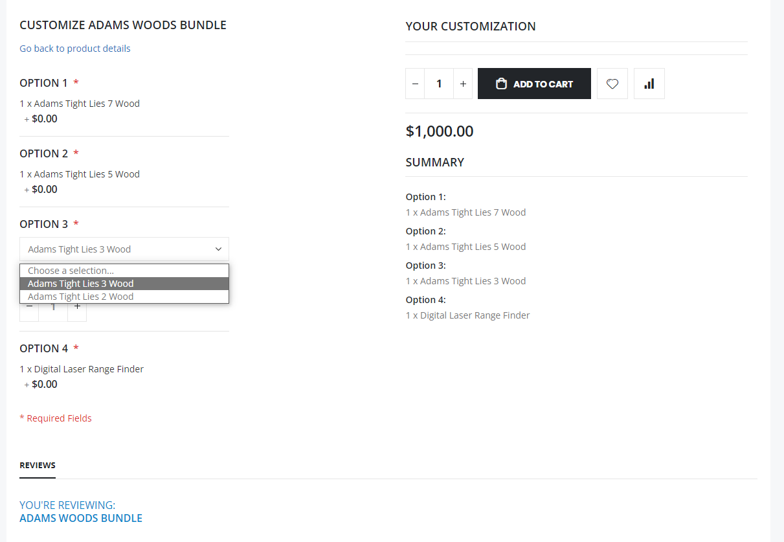Click the bundle quantity input field

click(x=439, y=84)
